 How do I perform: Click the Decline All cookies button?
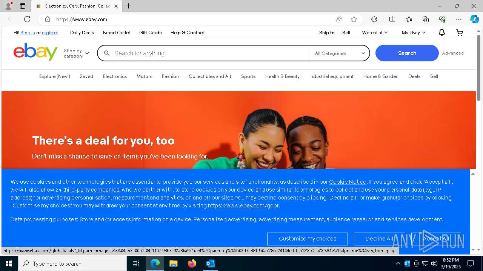coord(379,239)
